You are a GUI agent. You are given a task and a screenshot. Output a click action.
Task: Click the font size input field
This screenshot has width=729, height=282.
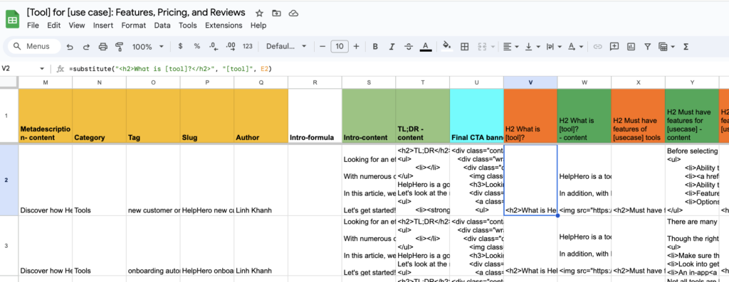point(340,46)
